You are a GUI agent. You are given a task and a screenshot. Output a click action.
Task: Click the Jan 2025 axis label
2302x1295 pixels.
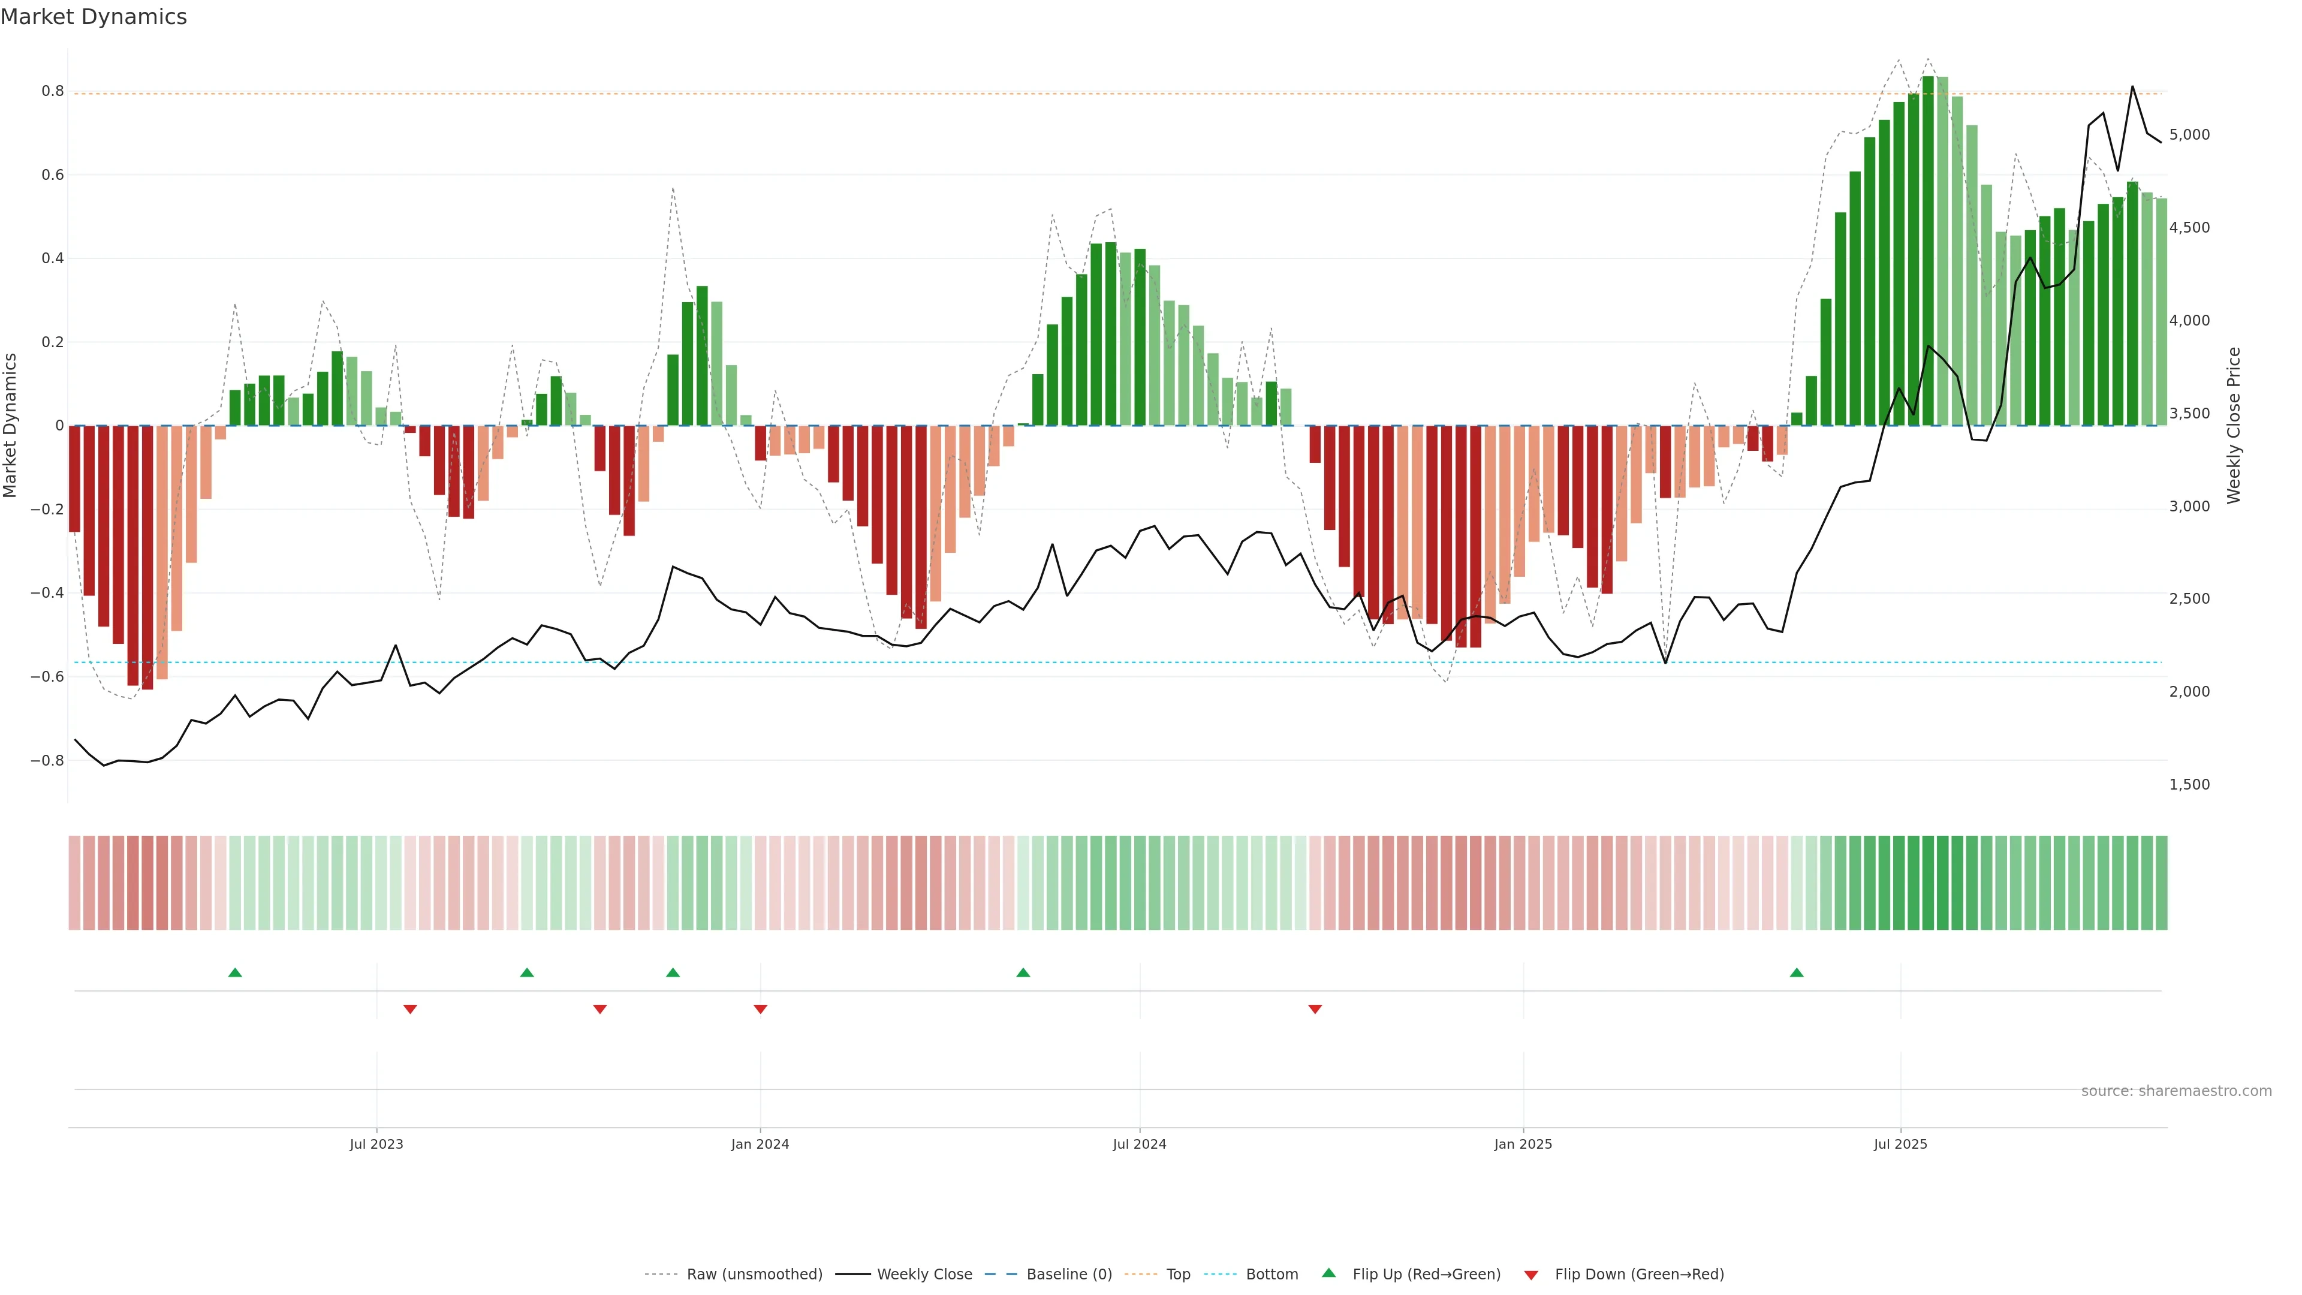[x=1523, y=1144]
